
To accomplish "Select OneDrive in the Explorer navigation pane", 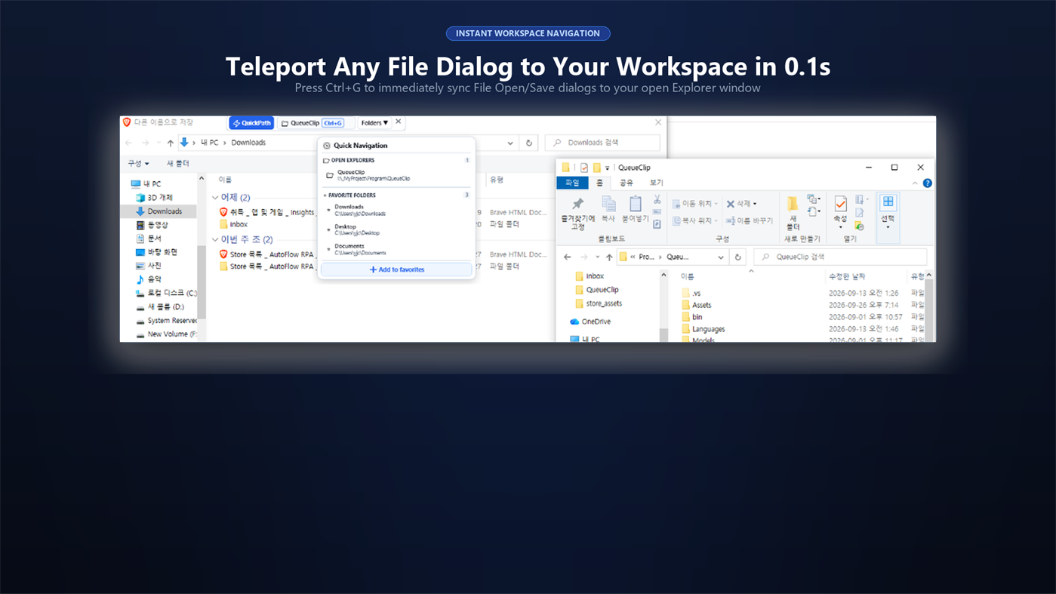I will (590, 322).
